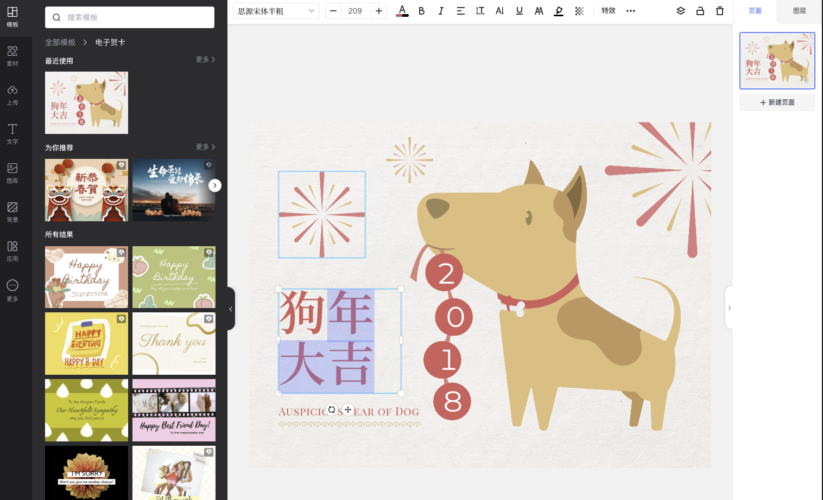The width and height of the screenshot is (823, 500).
Task: Toggle bold formatting on the text
Action: coord(421,10)
